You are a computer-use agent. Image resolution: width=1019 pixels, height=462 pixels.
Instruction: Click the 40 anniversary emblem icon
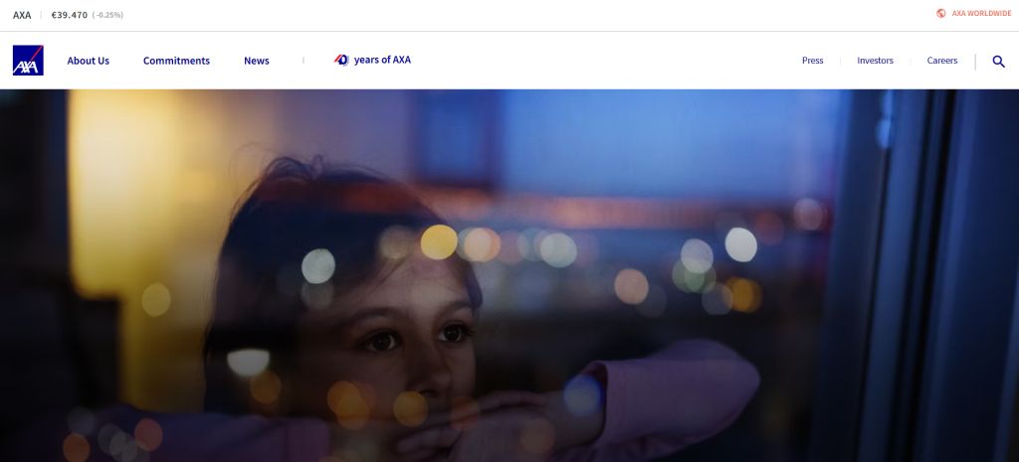[341, 60]
